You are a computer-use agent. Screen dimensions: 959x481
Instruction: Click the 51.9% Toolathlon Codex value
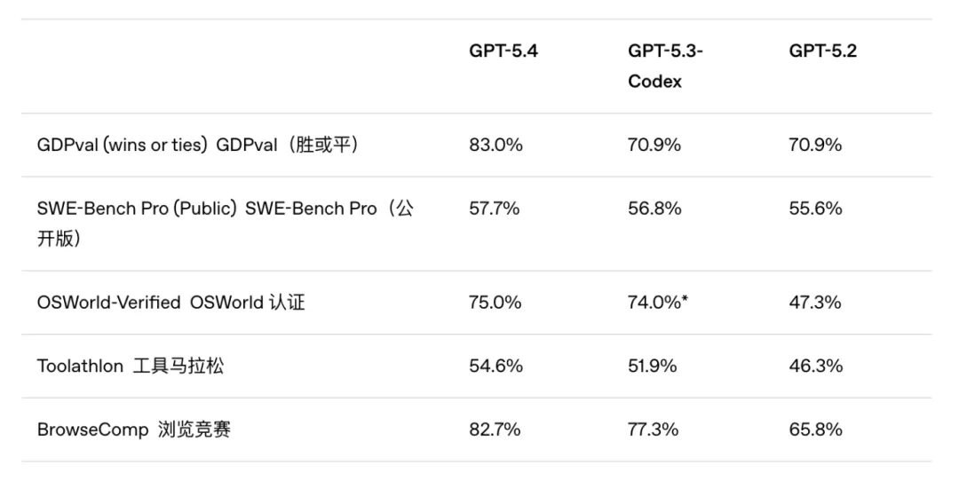(652, 366)
